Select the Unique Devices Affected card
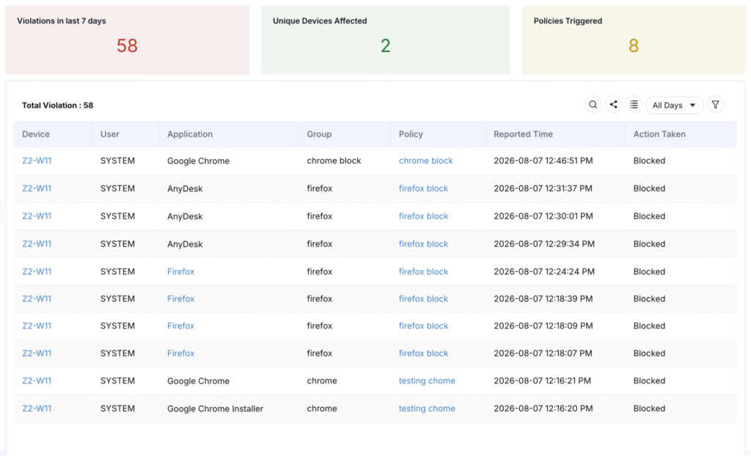Viewport: 751px width, 456px height. pos(386,40)
